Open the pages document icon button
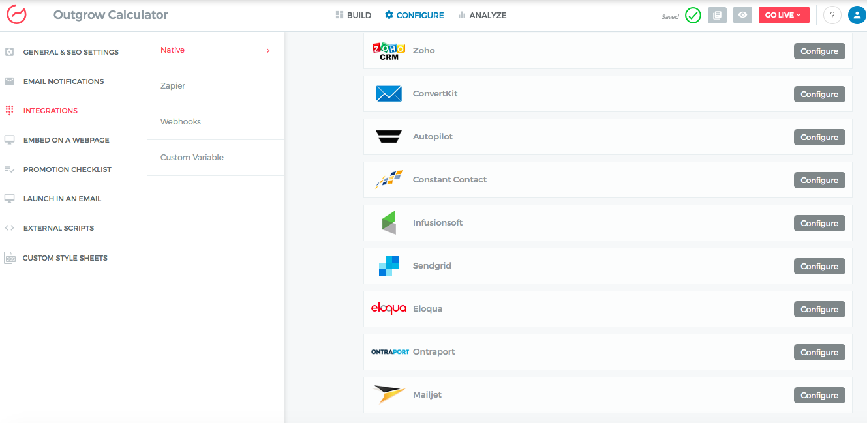This screenshot has width=867, height=423. [x=717, y=15]
